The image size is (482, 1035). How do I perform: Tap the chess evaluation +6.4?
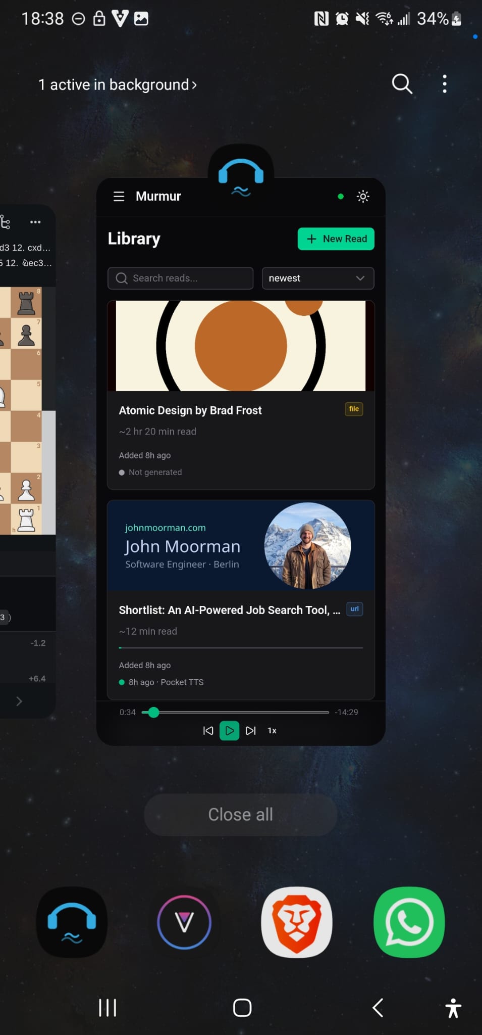37,679
